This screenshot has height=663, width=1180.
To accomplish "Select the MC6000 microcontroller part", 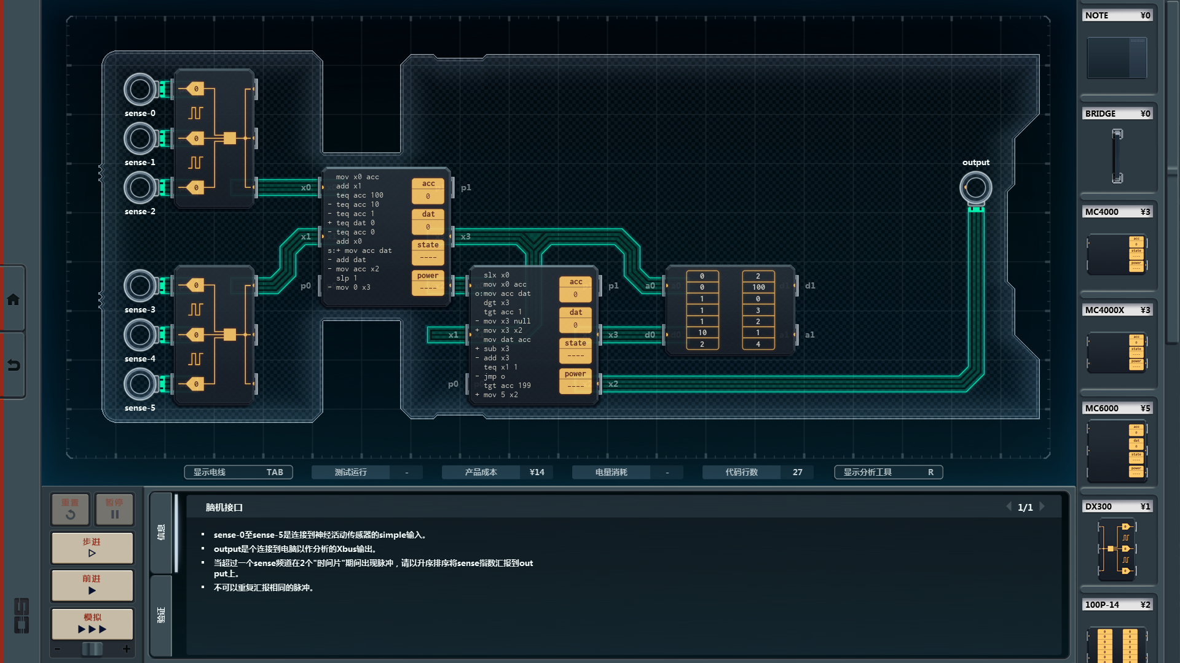I will [1117, 451].
